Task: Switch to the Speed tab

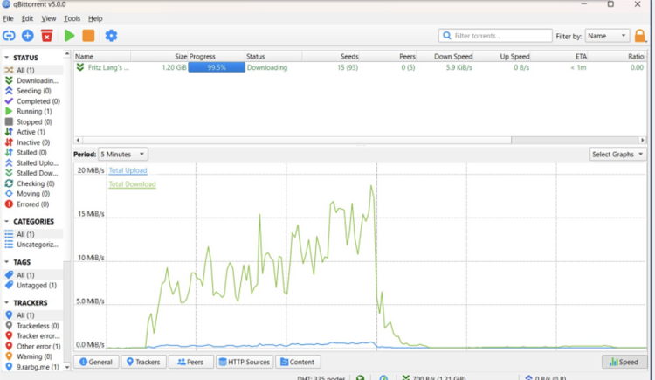Action: [x=624, y=362]
